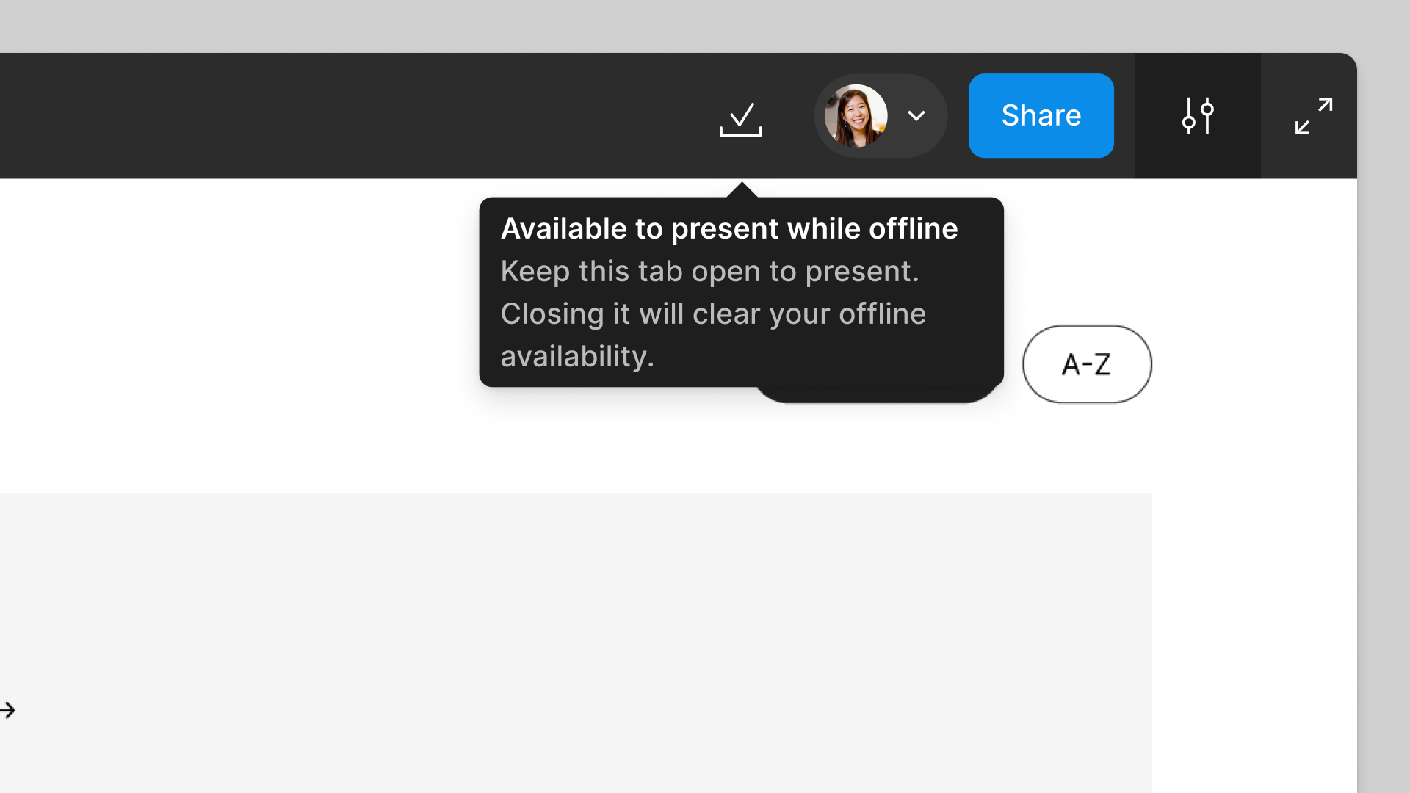
Task: Select the A-Z sort pill button
Action: point(1087,364)
